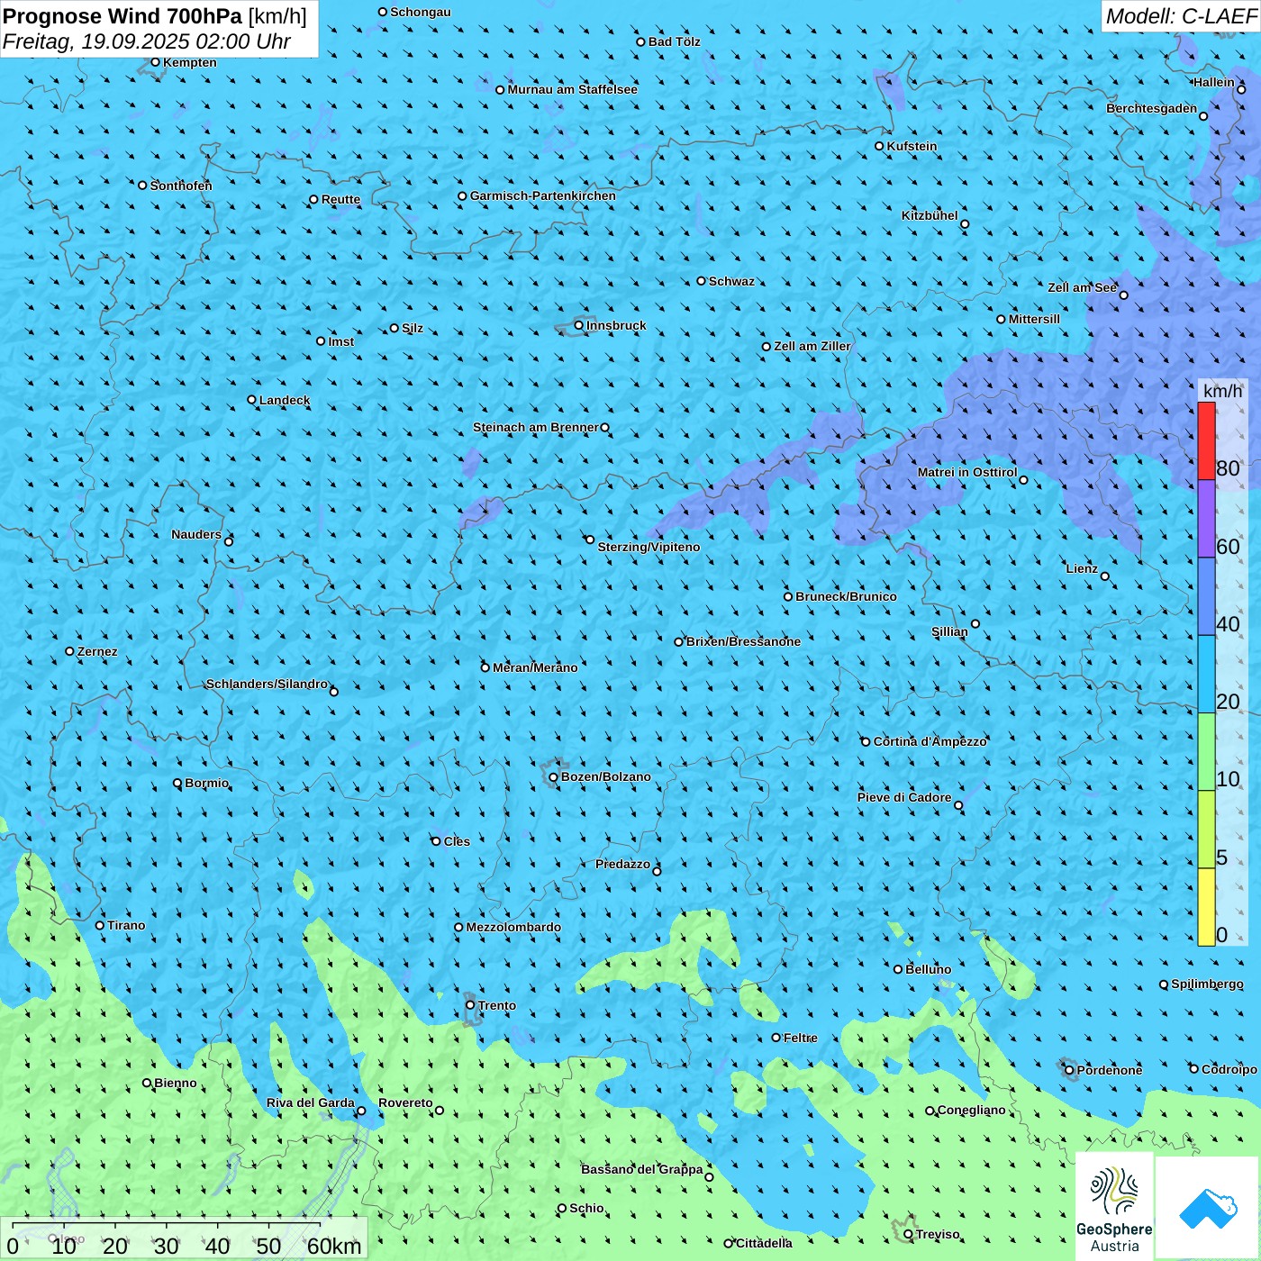Click the 'Belluno' label
Image resolution: width=1261 pixels, height=1261 pixels.
[929, 969]
